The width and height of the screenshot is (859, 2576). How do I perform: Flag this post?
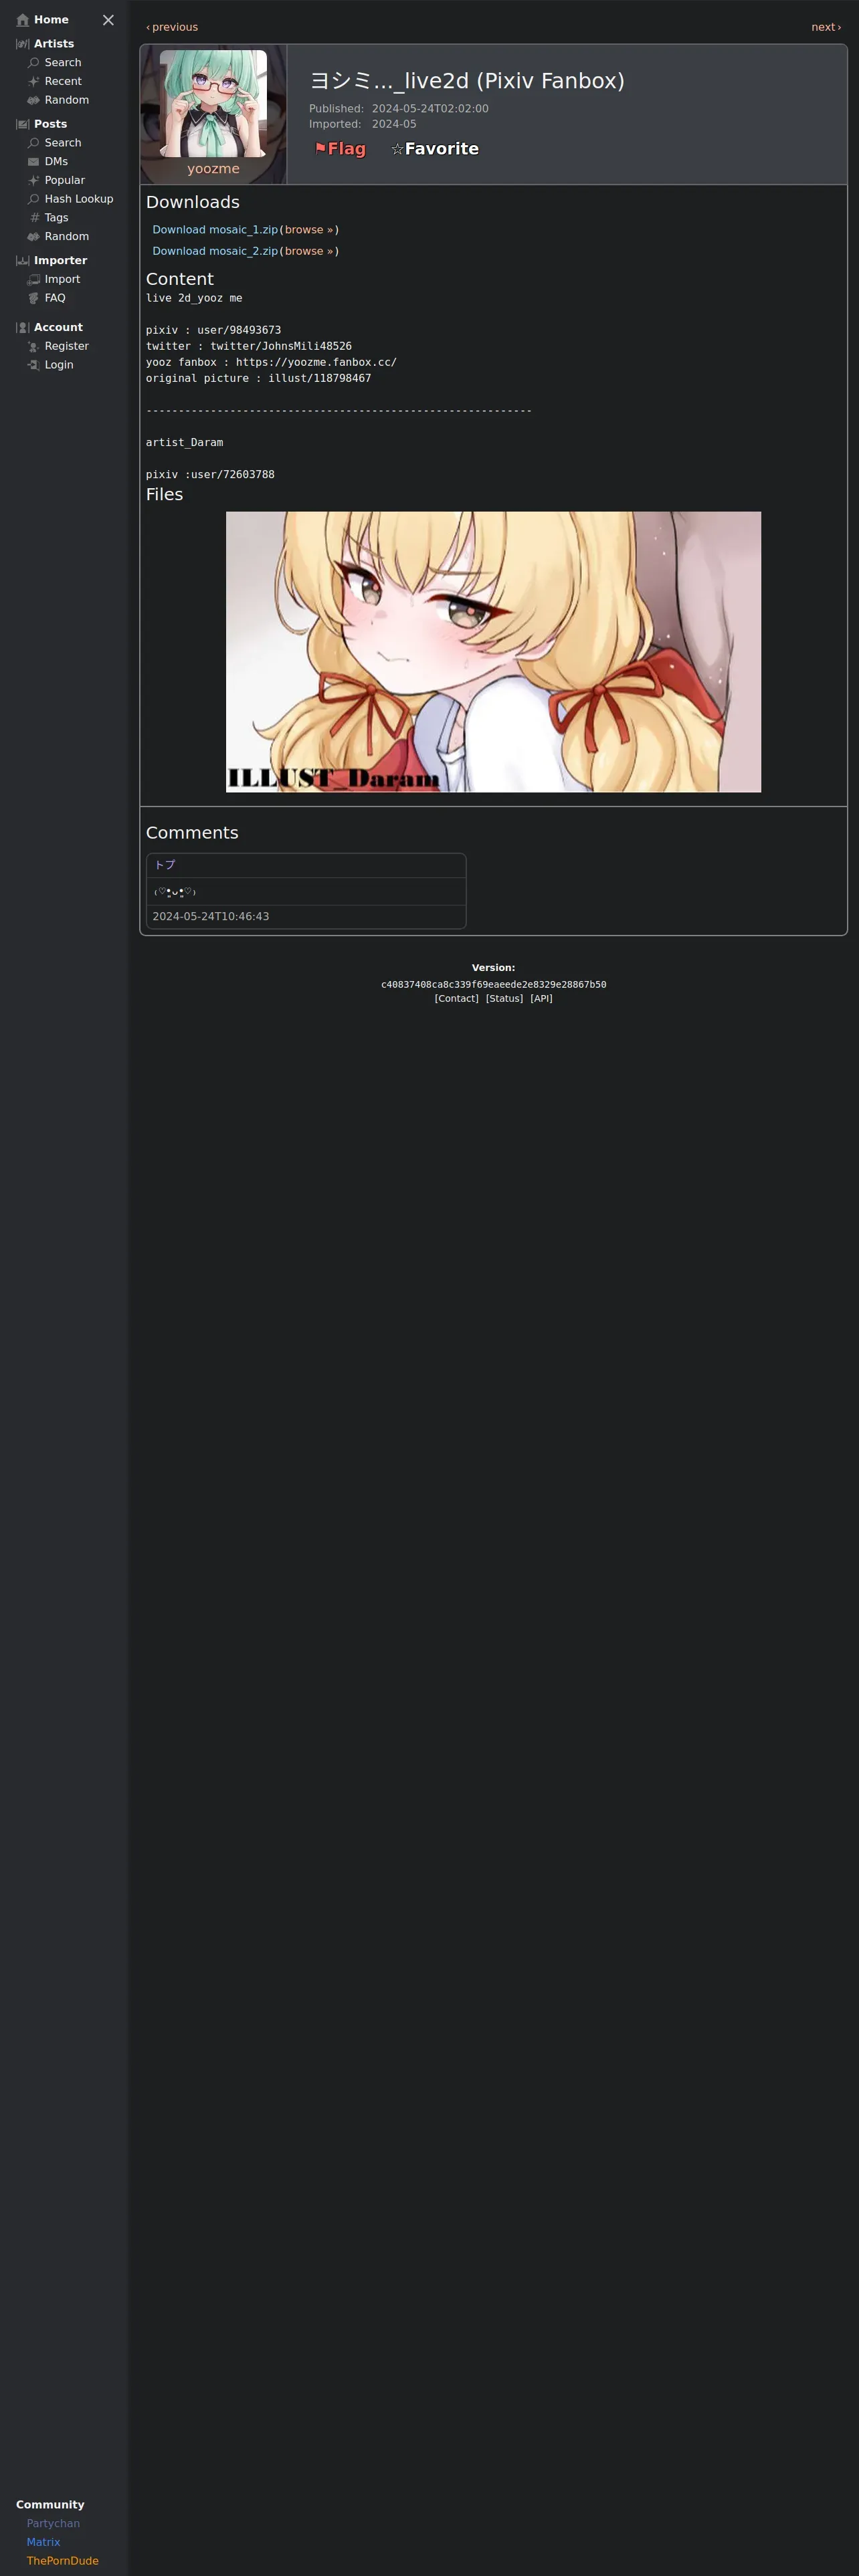point(340,149)
